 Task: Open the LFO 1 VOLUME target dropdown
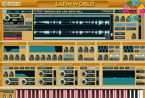tap(114, 59)
